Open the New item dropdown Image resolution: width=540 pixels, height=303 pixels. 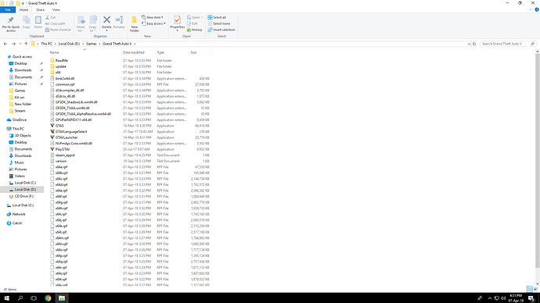click(153, 17)
